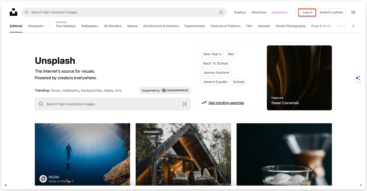
Task: Select the trending term wallpapers
Action: [x=71, y=90]
